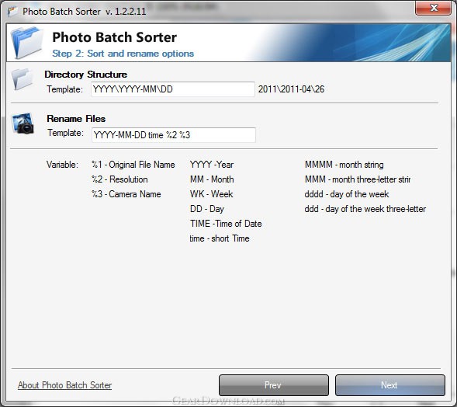Click the 'Rename Files' section heading
Screen dimensions: 457x407
[76, 119]
